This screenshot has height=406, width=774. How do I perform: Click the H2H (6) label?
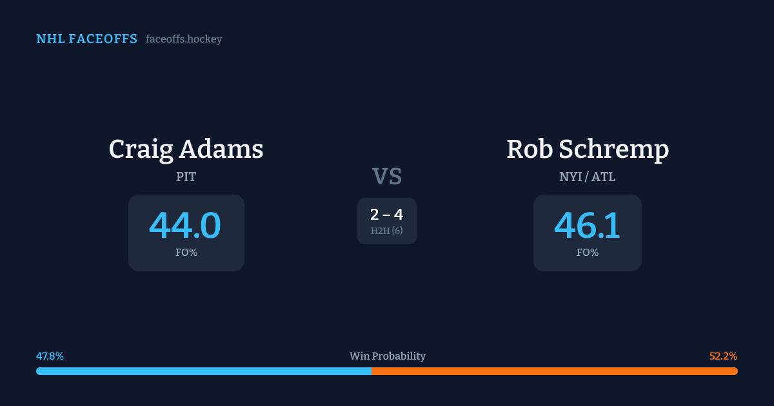point(387,231)
